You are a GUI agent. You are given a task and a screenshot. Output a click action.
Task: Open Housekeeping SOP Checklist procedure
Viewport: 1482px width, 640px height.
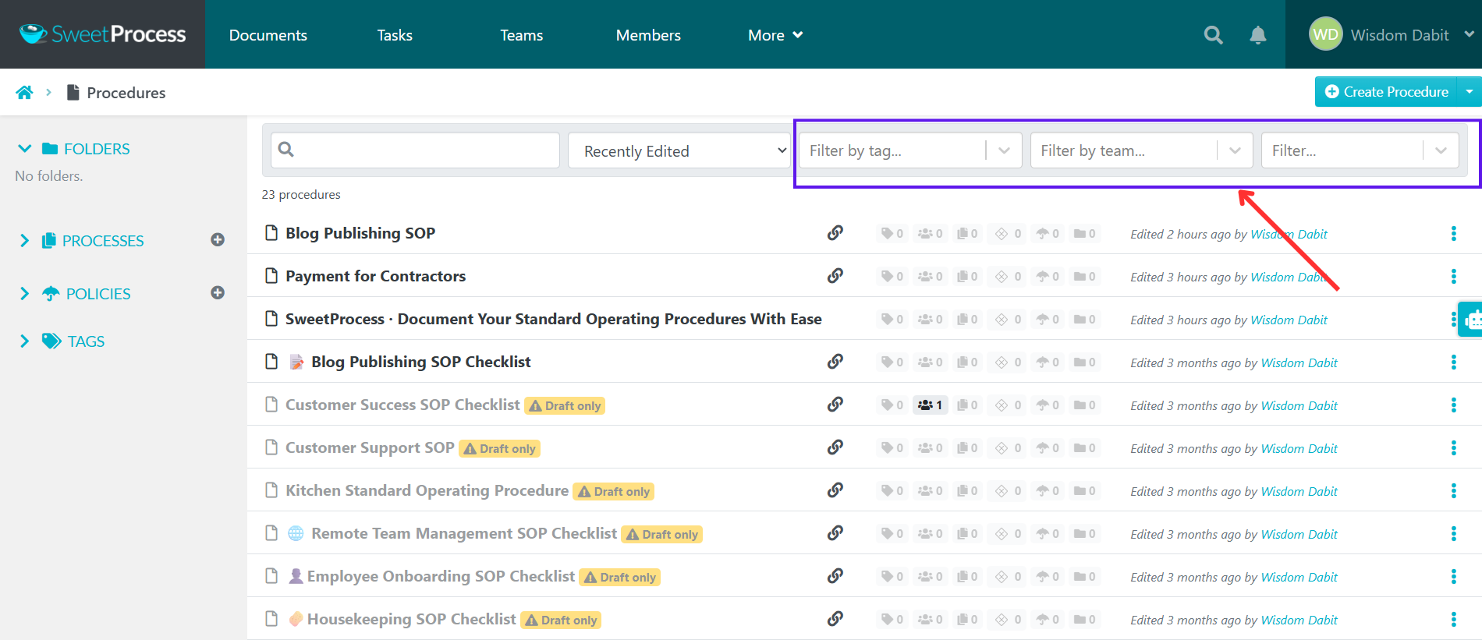411,619
